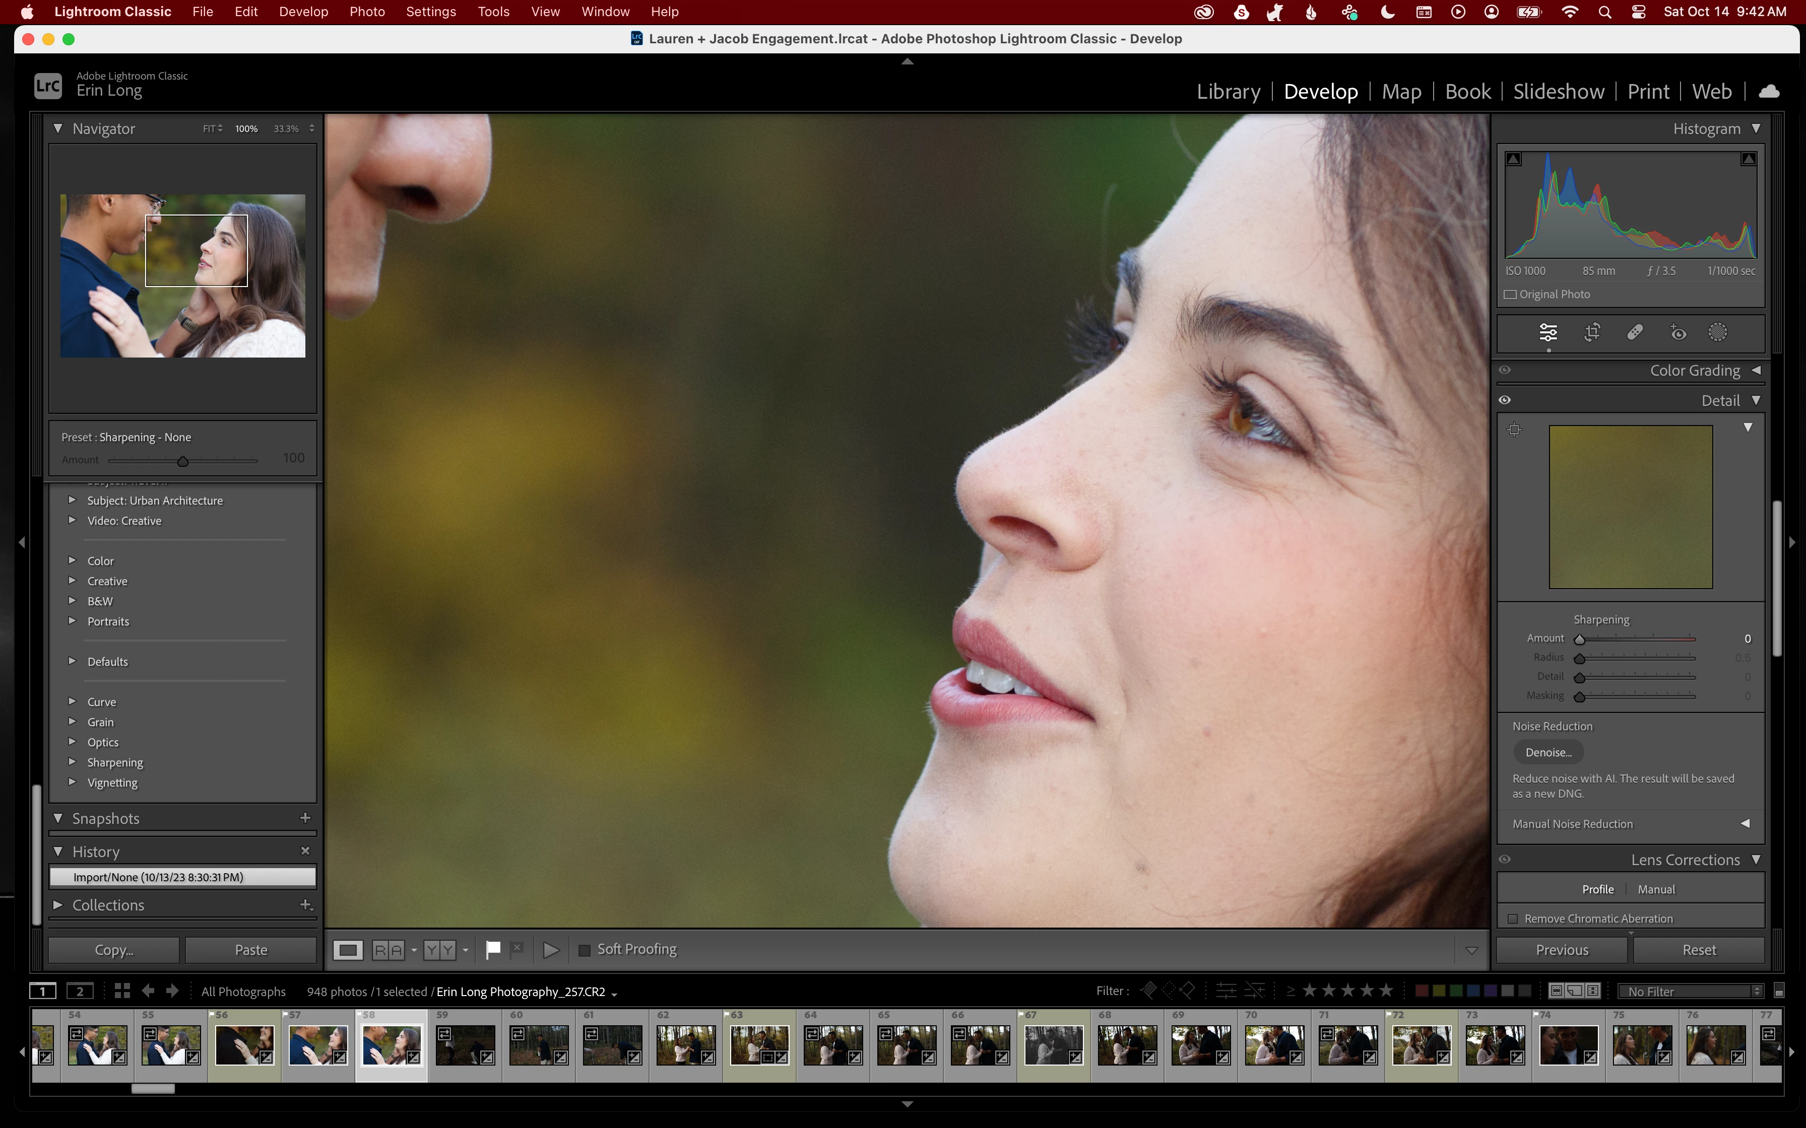Click the flag as pick icon

(x=492, y=949)
